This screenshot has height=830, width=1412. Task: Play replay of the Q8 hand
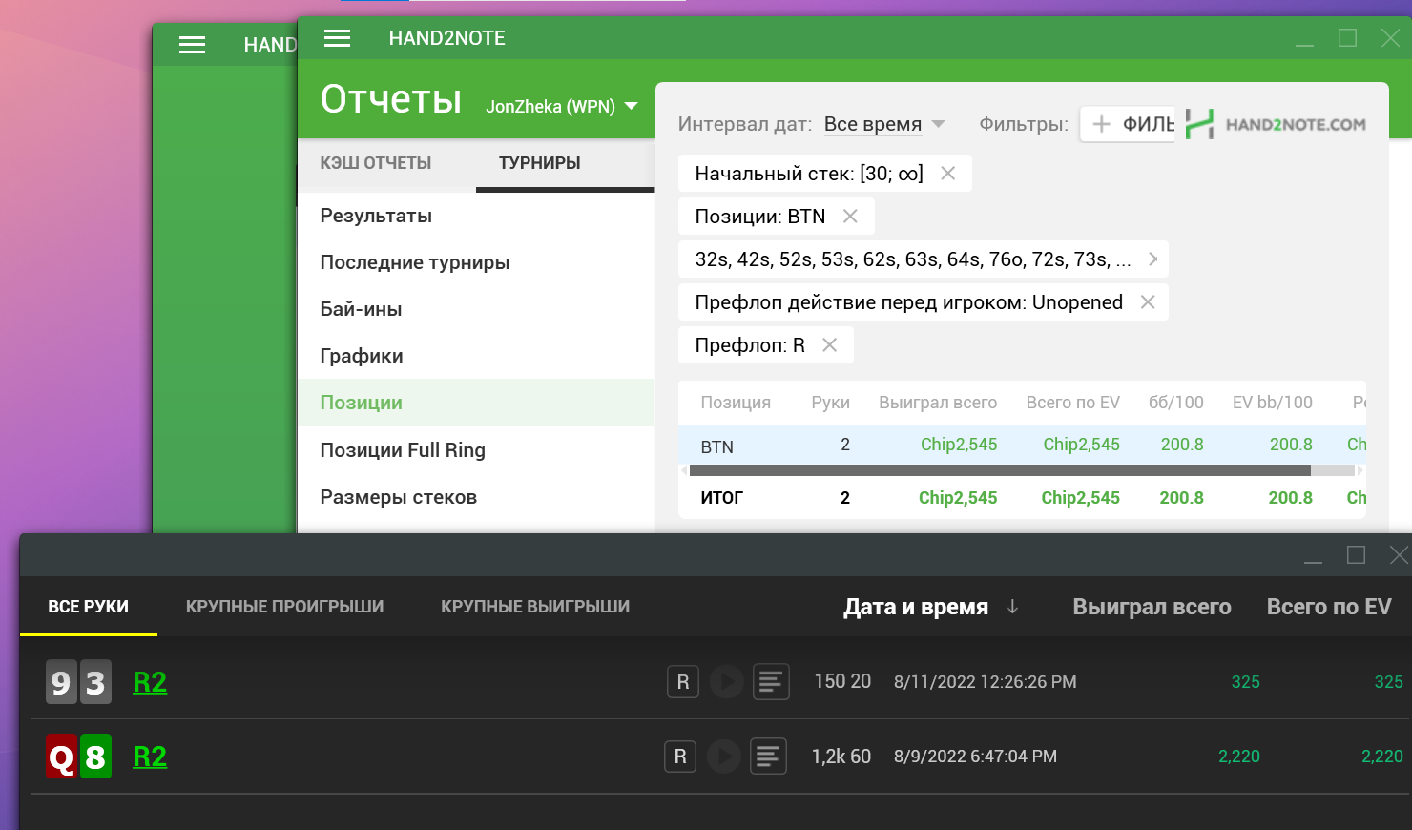point(724,757)
